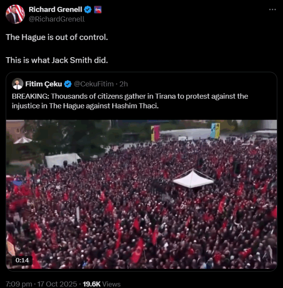Screen dimensions: 283x288
Task: Play the Tirana protest crowd video
Action: coord(141,194)
